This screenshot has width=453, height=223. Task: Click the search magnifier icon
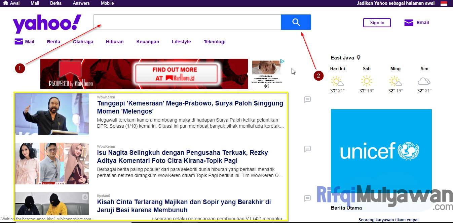(x=296, y=22)
